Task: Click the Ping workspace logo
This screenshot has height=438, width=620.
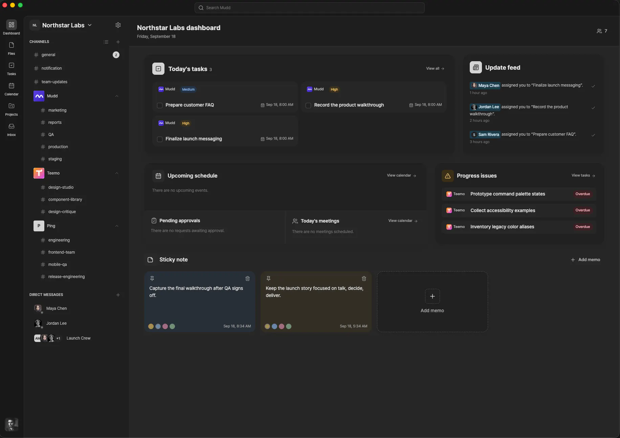Action: tap(39, 226)
